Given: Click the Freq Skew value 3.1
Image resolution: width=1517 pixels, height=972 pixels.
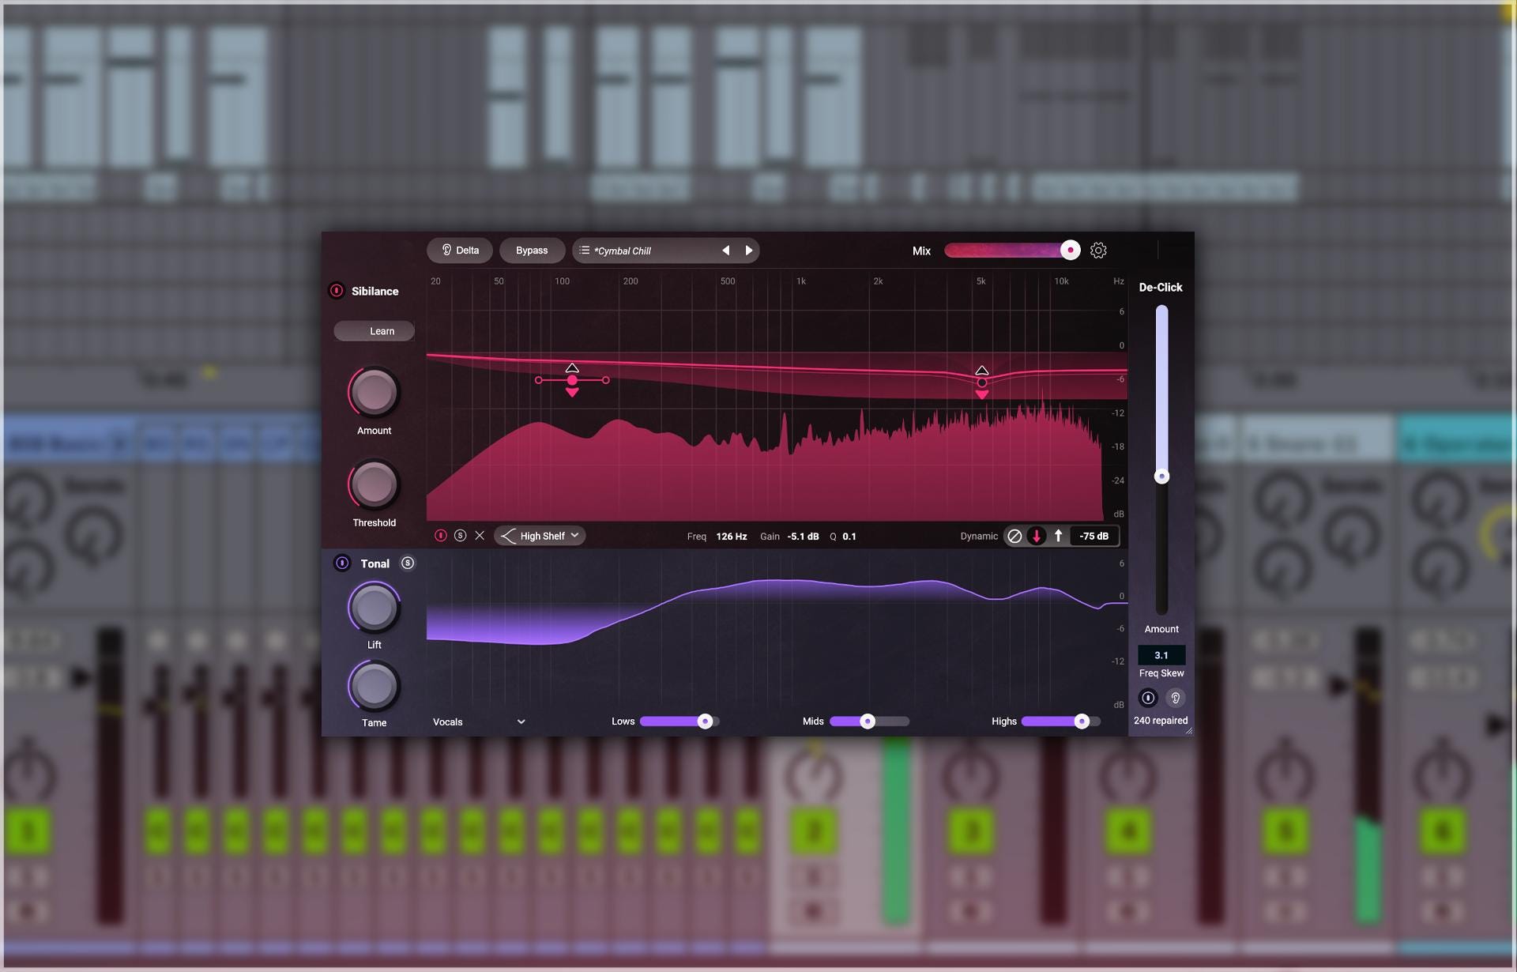Looking at the screenshot, I should 1161,655.
